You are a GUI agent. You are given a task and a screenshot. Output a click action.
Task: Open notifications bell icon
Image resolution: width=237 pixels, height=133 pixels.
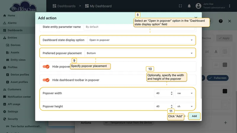pyautogui.click(x=189, y=6)
